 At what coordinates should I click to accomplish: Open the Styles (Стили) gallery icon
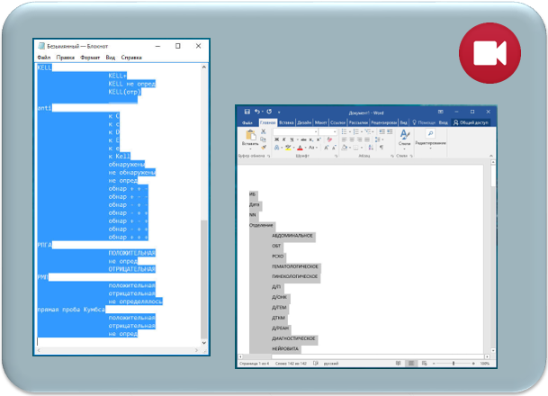pos(404,136)
